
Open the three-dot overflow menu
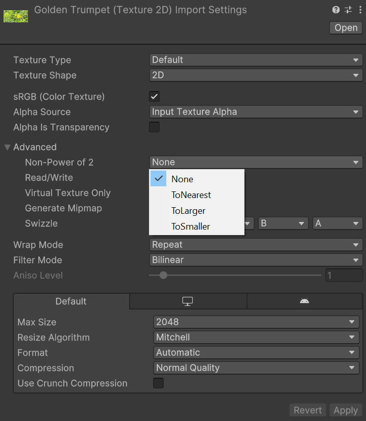click(359, 10)
